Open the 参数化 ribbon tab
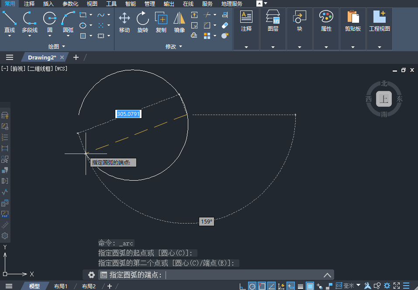Image resolution: width=418 pixels, height=290 pixels. coord(70,4)
